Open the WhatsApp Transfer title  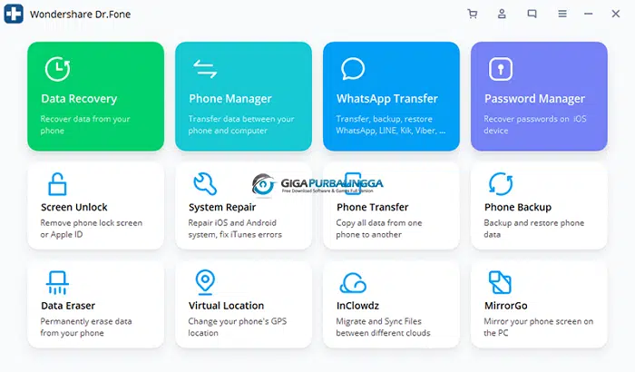387,99
